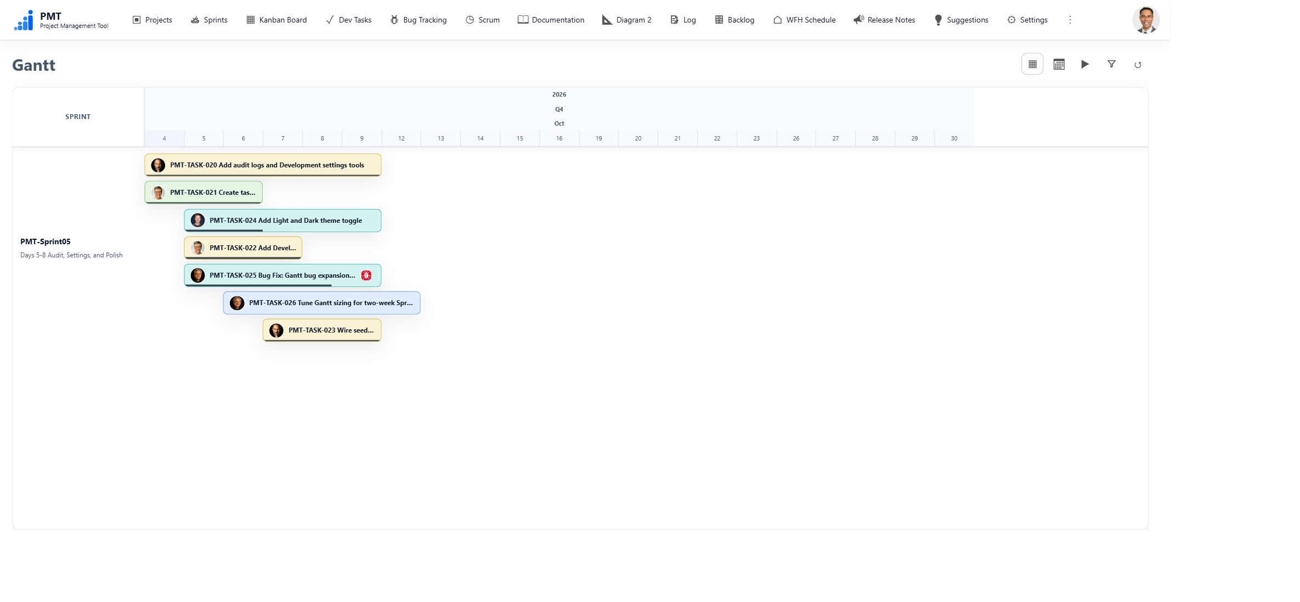This screenshot has width=1300, height=602.
Task: Switch to the calendar view icon
Action: (1059, 64)
